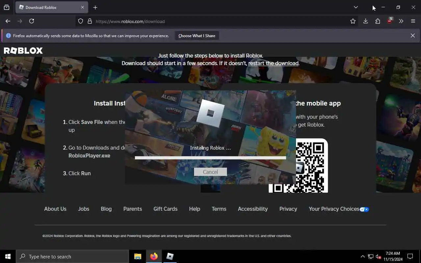Cancel the Roblox installation
The image size is (421, 263).
click(x=210, y=172)
